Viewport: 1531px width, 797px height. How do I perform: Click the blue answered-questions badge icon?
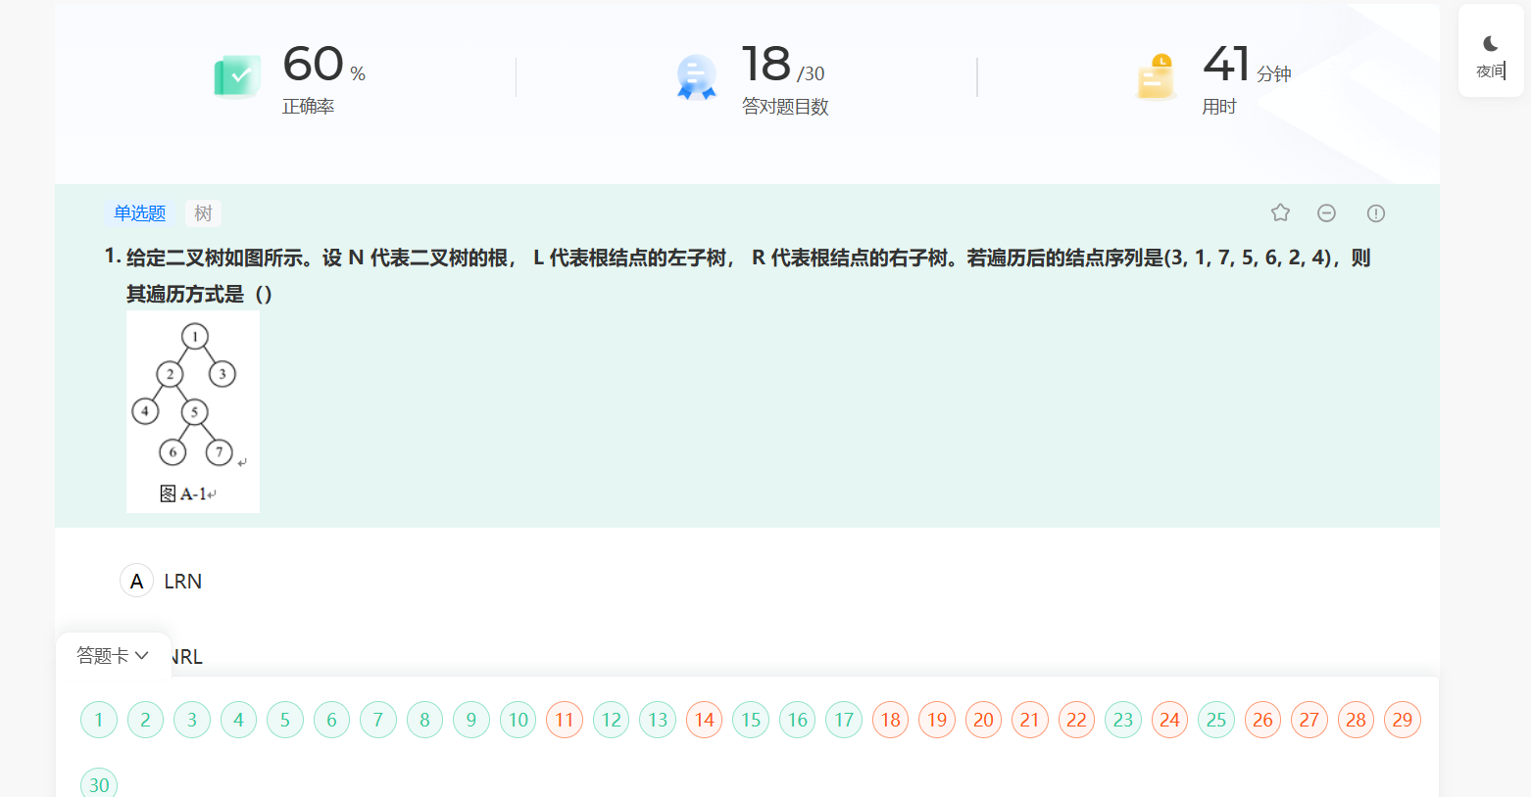click(x=697, y=76)
